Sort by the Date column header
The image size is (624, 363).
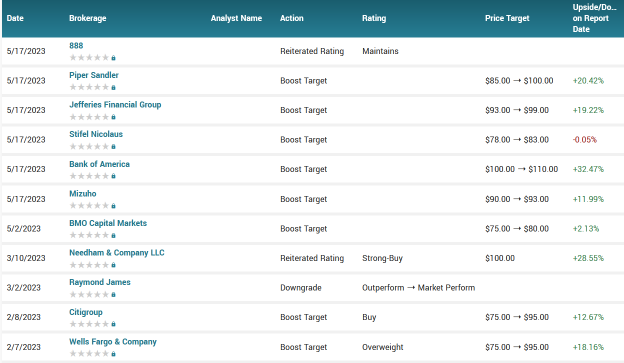coord(15,18)
